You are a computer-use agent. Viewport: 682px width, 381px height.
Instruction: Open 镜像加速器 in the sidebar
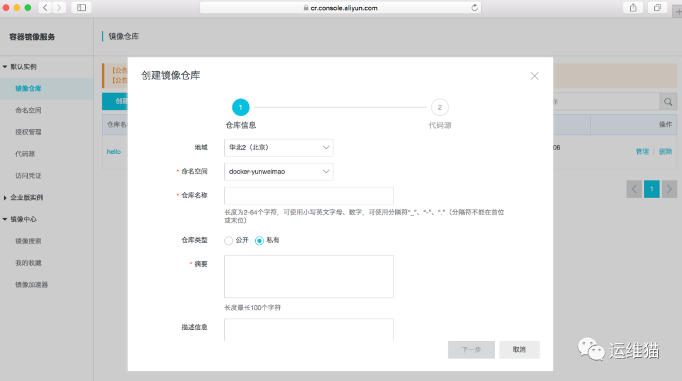pyautogui.click(x=32, y=284)
